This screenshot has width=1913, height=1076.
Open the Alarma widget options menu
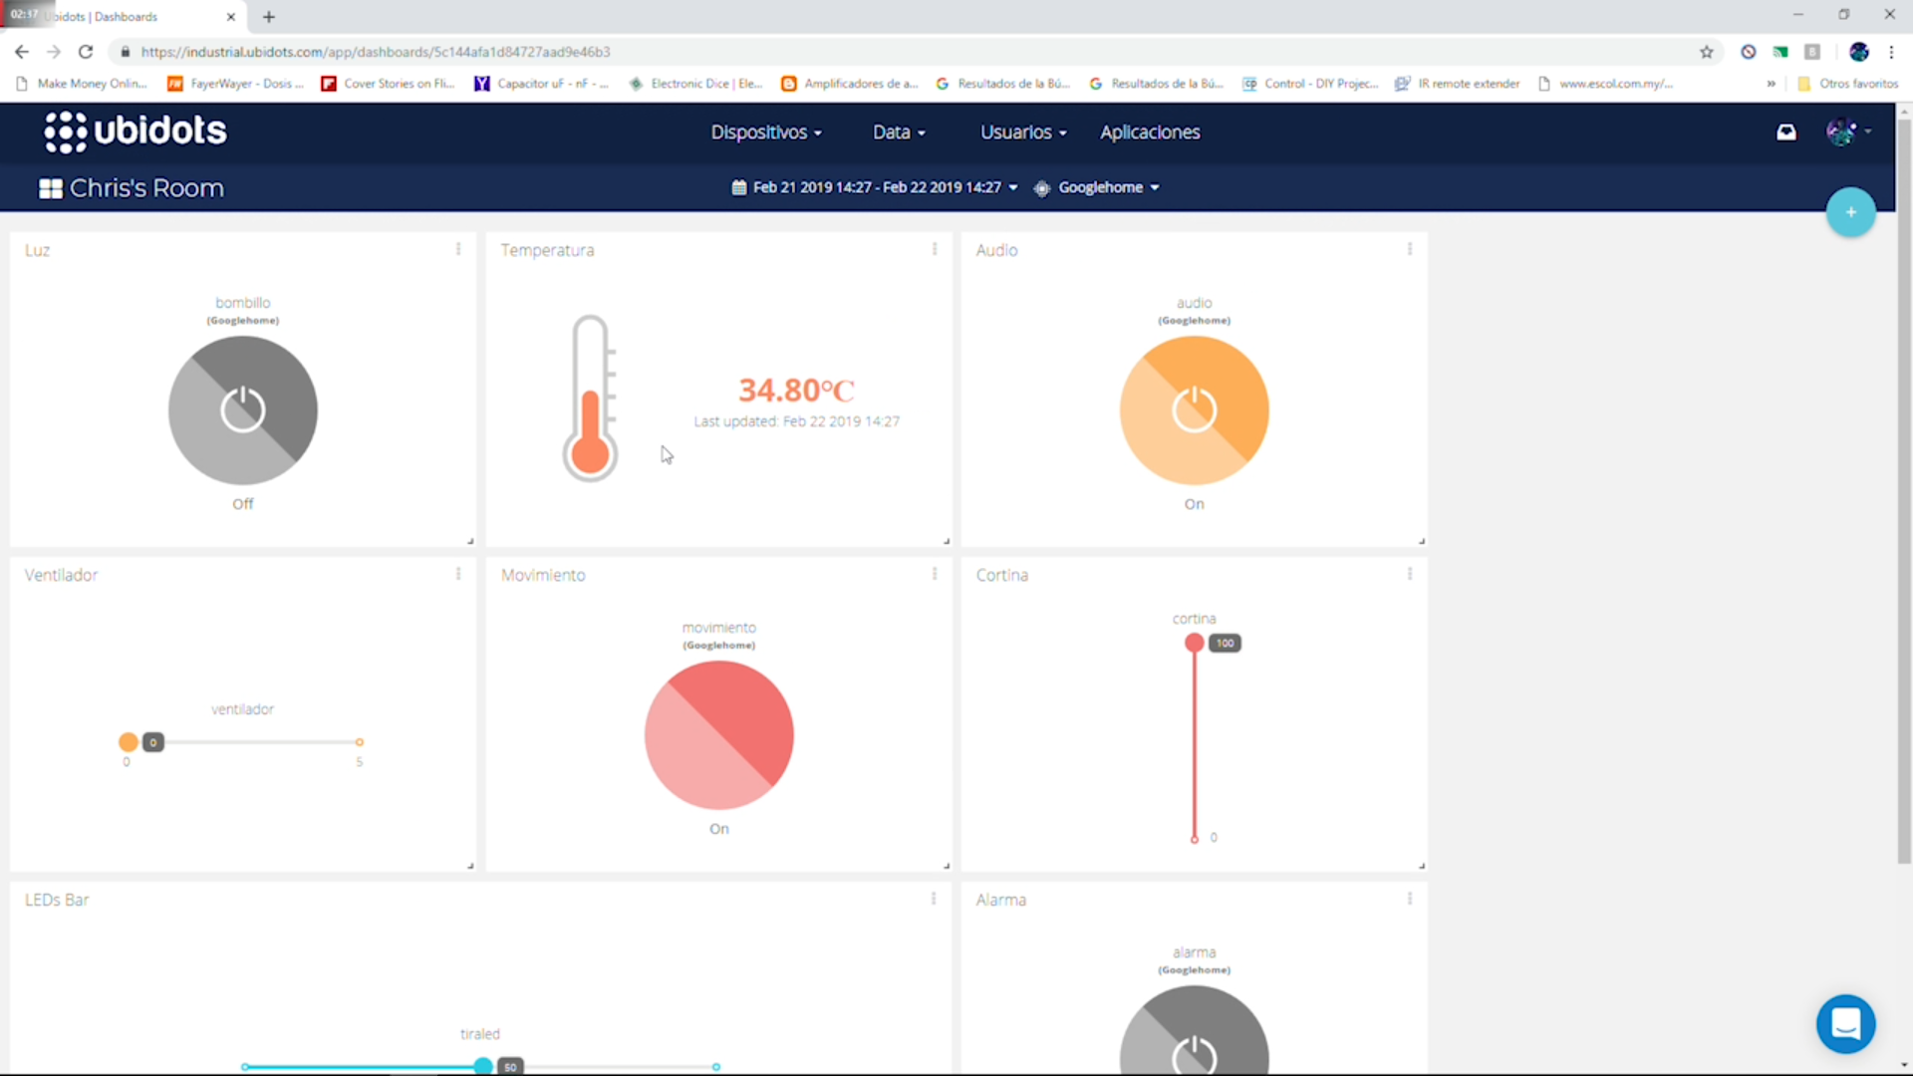(x=1410, y=899)
